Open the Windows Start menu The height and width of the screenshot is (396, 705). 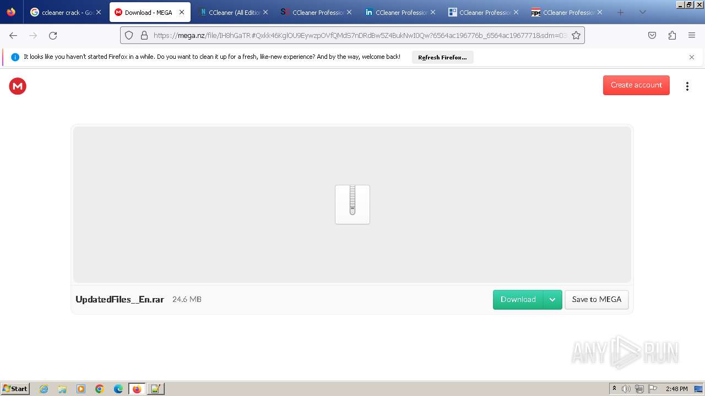15,389
